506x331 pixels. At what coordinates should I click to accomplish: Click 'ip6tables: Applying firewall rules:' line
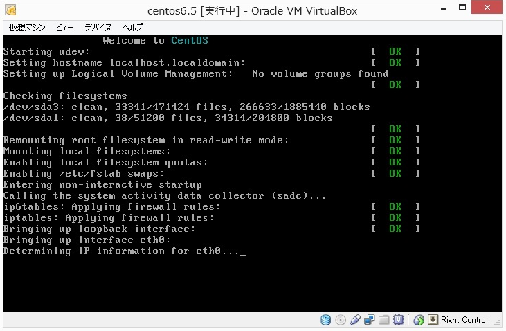tap(111, 206)
